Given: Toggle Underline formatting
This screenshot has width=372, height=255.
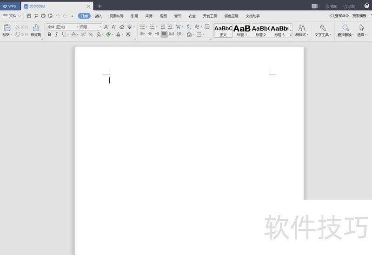Looking at the screenshot, I should (x=64, y=34).
